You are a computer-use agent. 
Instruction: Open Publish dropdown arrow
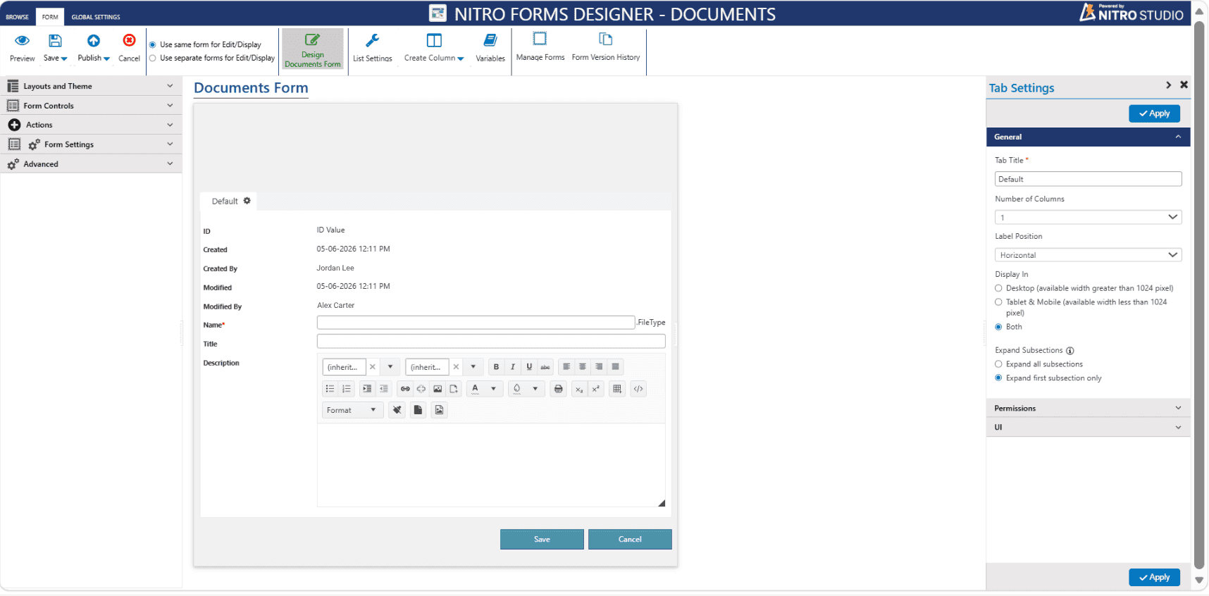106,58
